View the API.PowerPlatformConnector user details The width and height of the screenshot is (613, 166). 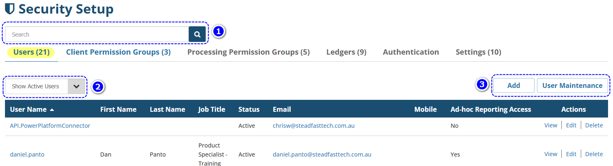coord(551,125)
